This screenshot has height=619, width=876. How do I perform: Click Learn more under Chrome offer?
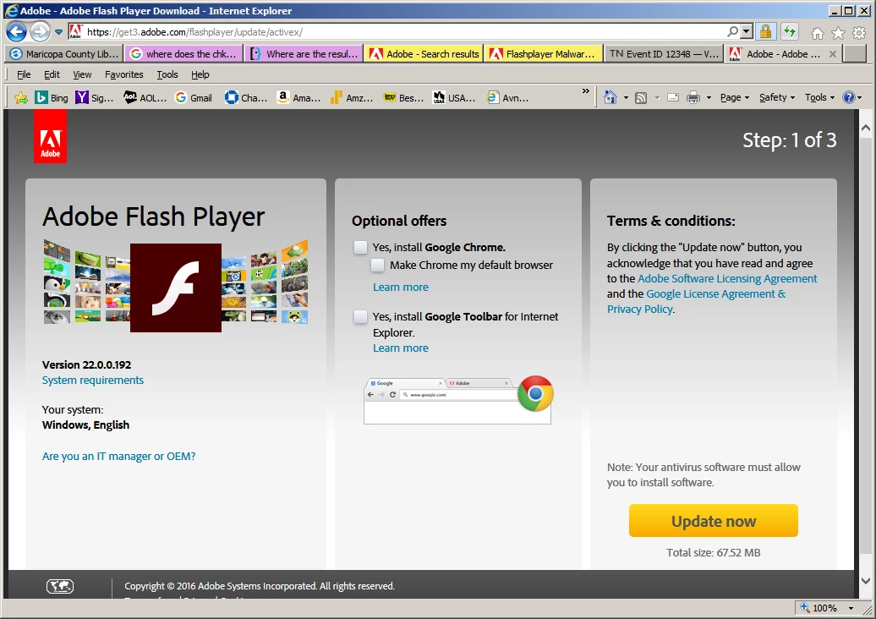coord(401,288)
